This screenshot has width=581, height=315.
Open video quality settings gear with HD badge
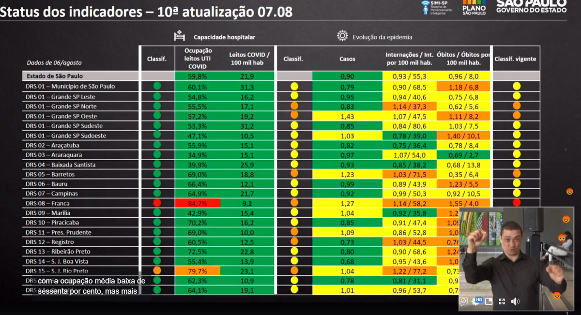[476, 301]
